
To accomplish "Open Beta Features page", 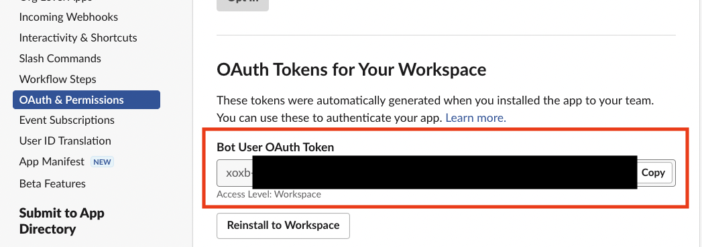I will (52, 183).
